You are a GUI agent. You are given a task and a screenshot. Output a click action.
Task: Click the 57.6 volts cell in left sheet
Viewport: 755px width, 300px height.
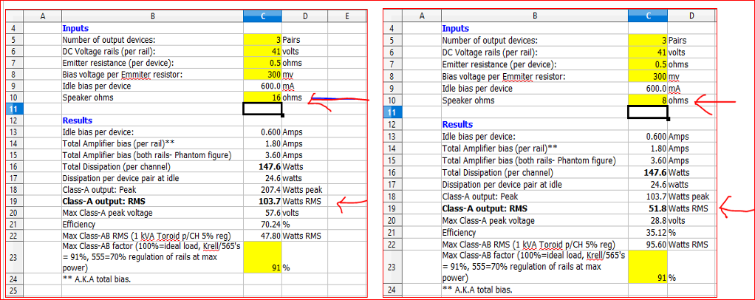(262, 212)
